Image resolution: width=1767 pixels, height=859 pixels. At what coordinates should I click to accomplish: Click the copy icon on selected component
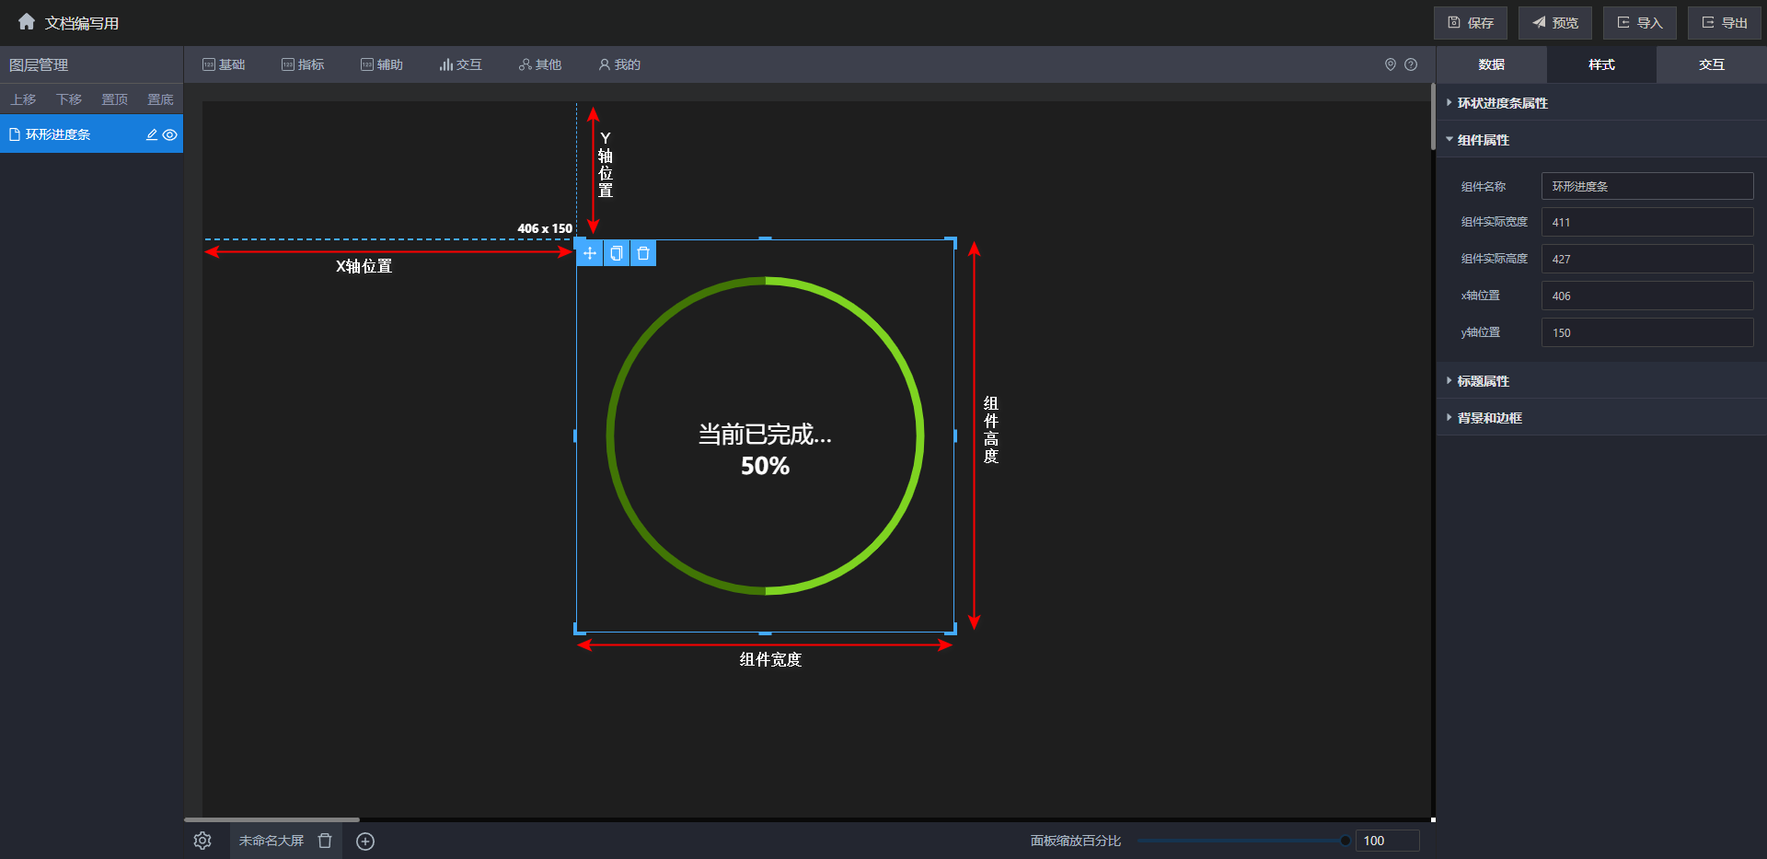coord(617,253)
